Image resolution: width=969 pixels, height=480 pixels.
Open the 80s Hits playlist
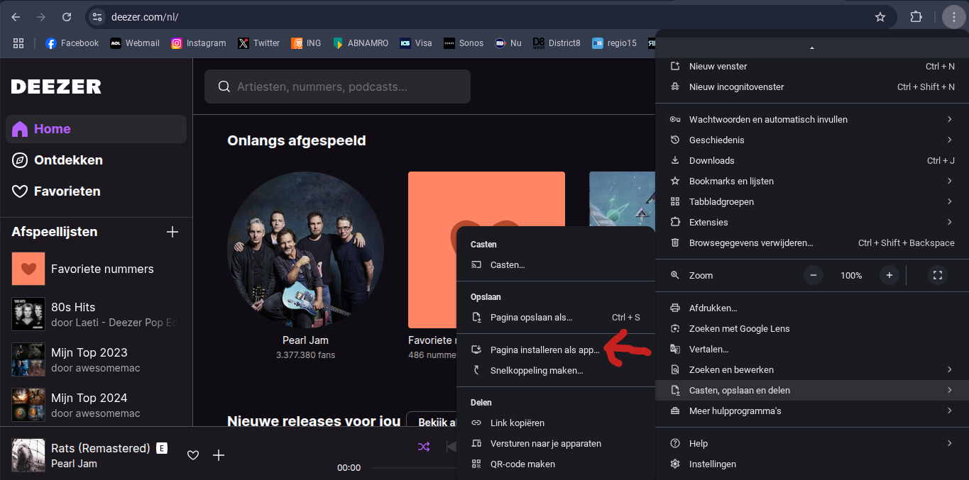96,314
